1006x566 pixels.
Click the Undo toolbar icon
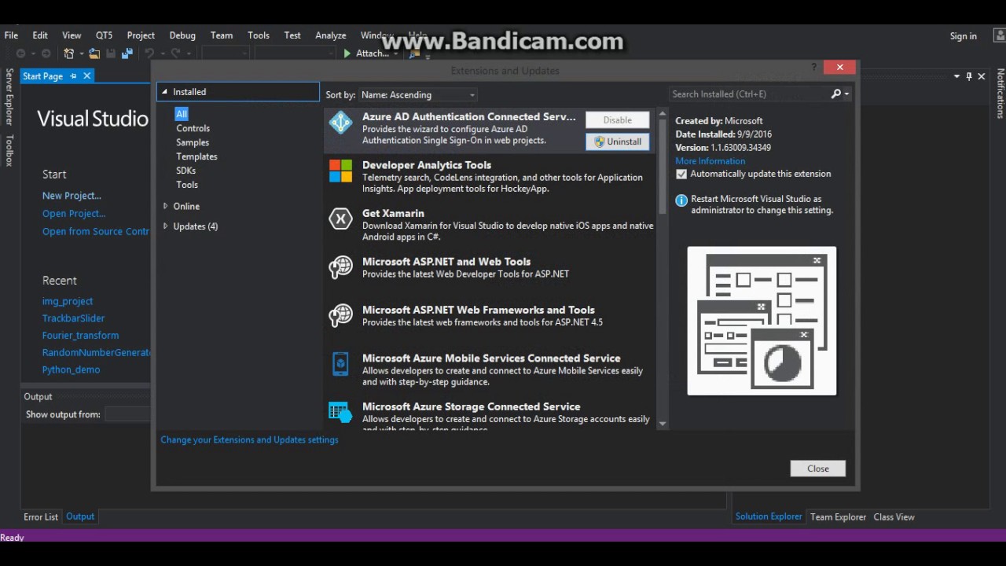(149, 53)
